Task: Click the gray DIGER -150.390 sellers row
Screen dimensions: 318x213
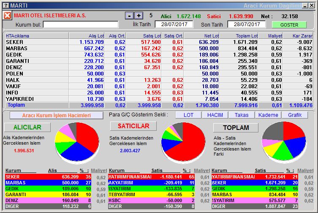Action: tap(151, 206)
